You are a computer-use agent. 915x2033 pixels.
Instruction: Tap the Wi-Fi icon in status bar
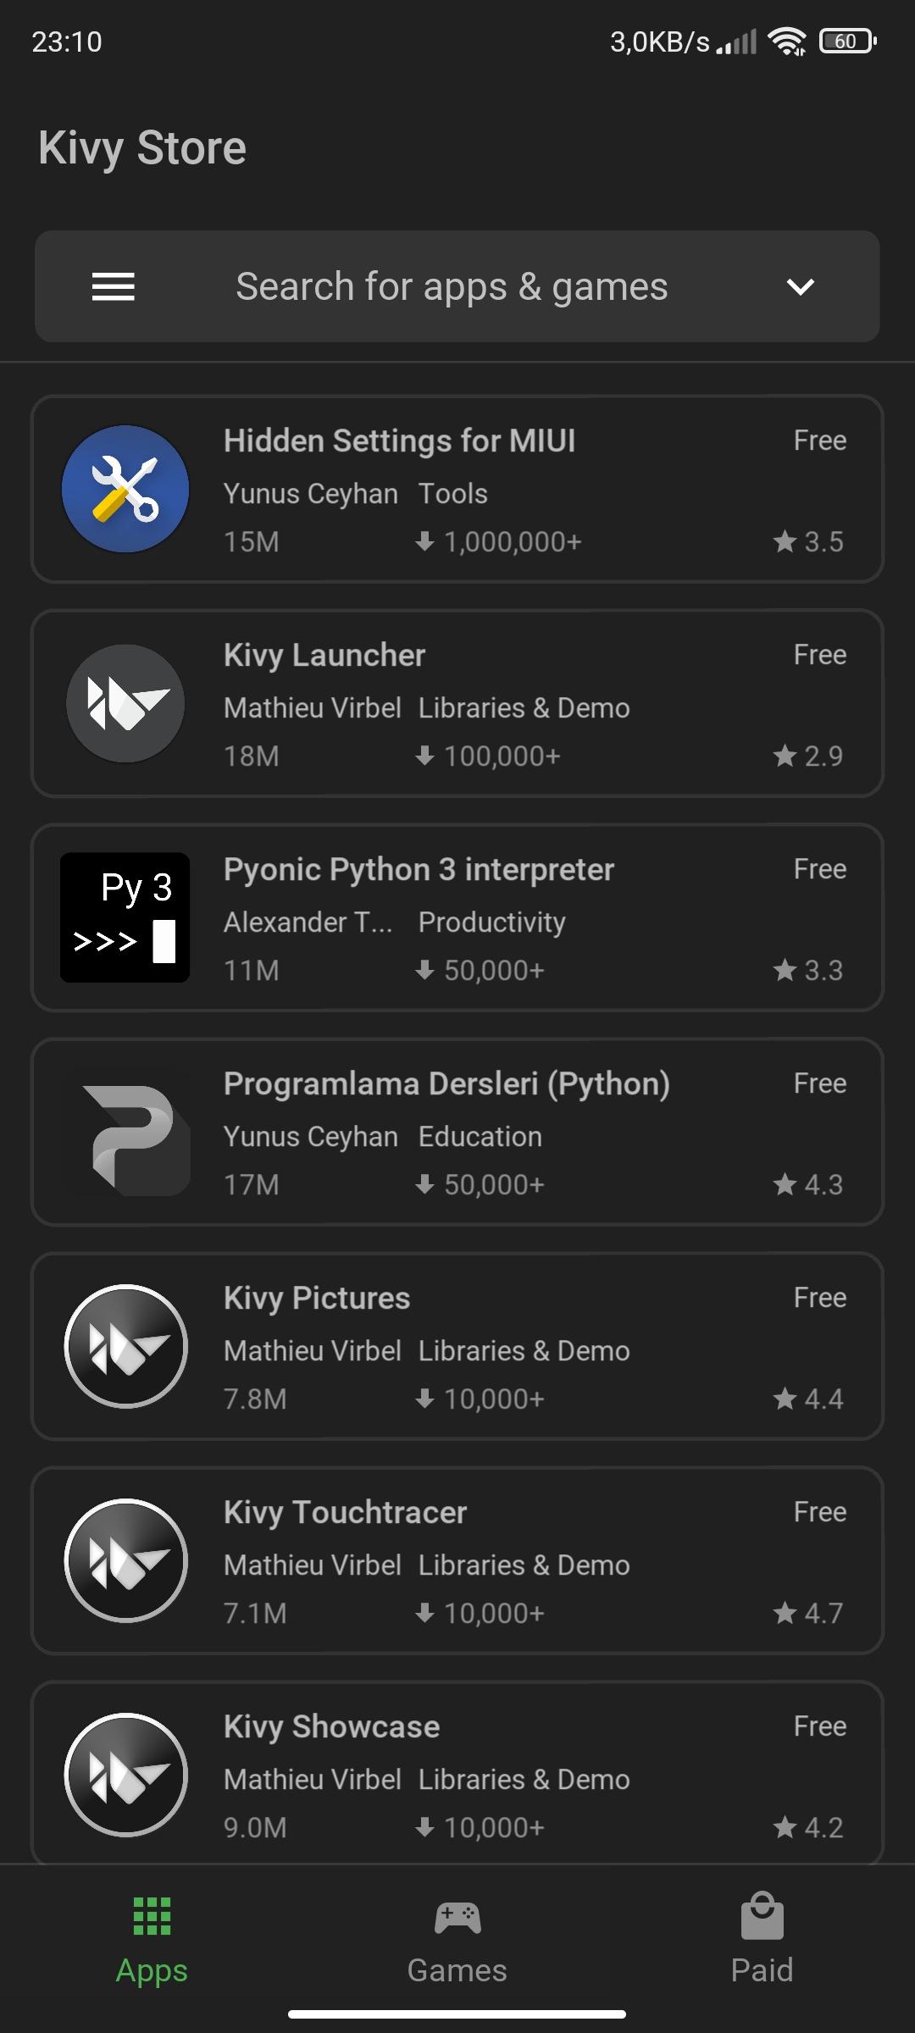click(x=786, y=41)
